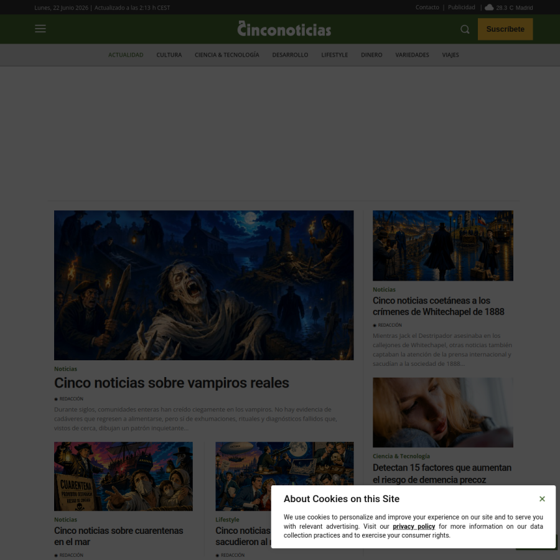Close the cookies notice with X

[542, 499]
